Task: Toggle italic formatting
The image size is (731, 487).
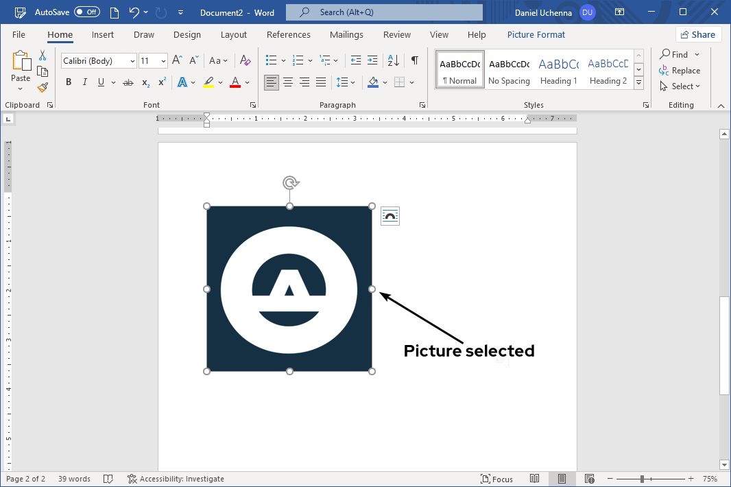Action: coord(84,82)
